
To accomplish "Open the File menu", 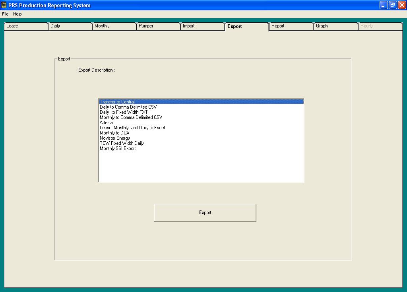I will coord(5,14).
